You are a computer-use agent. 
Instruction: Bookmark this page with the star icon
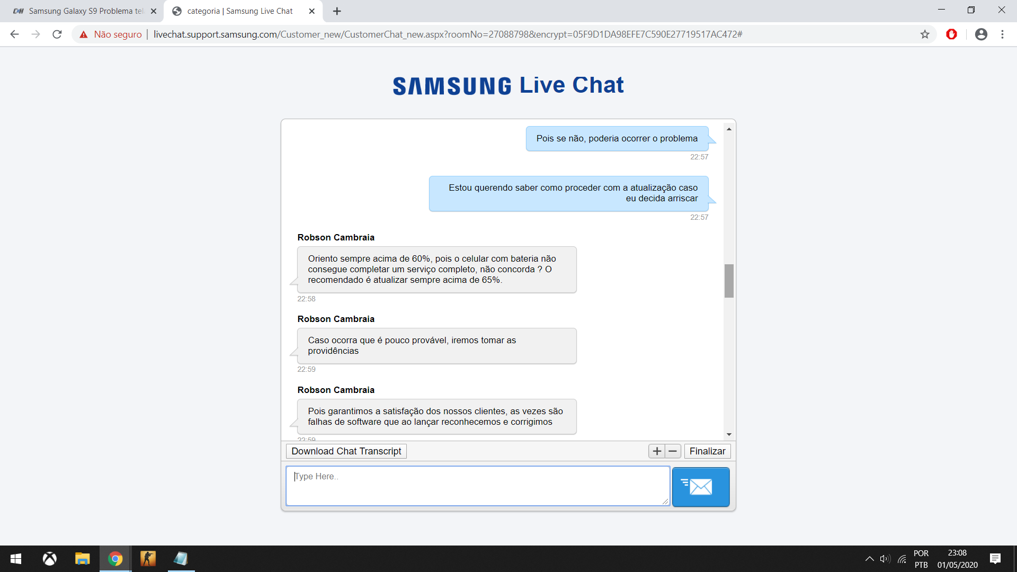click(x=925, y=34)
